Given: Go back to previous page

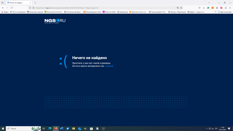Looking at the screenshot, I should 3,8.
